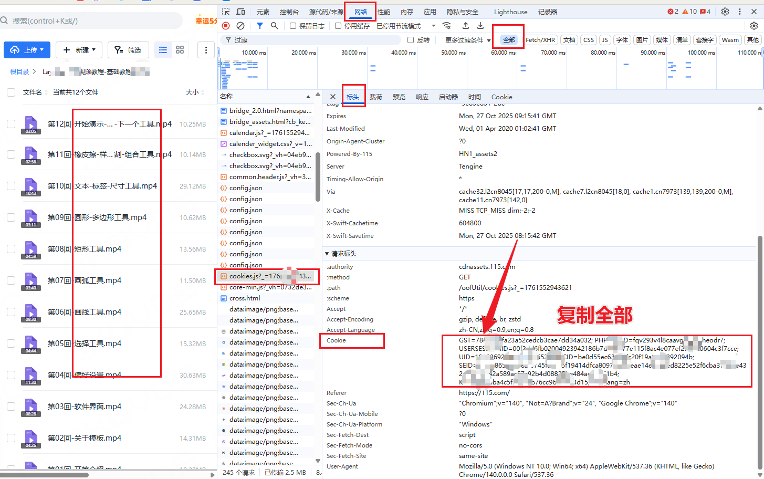Toggle the device toolbar emulation icon
Image resolution: width=764 pixels, height=479 pixels.
[x=240, y=12]
